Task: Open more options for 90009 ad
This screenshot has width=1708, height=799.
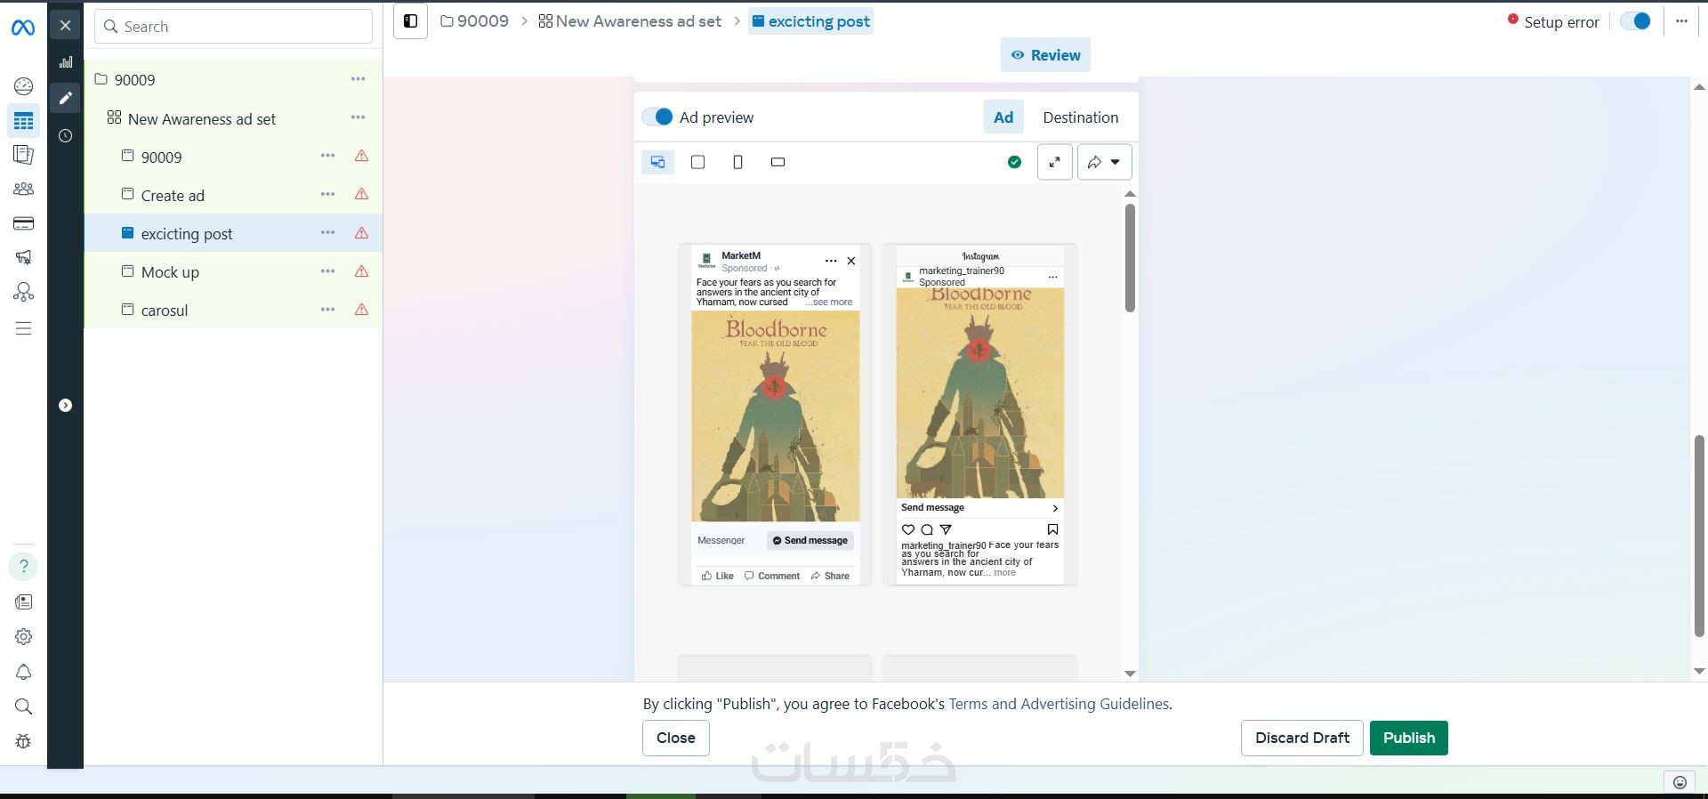Action: (327, 156)
